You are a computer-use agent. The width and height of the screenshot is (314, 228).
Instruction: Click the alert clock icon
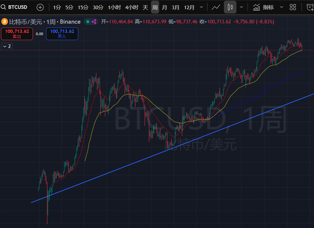point(310,7)
